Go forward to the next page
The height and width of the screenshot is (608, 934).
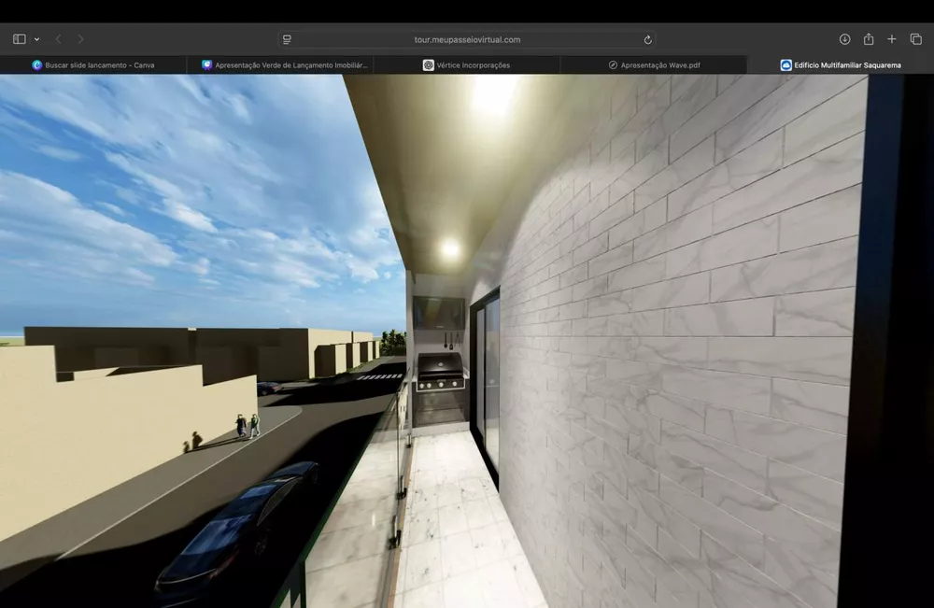pyautogui.click(x=80, y=39)
